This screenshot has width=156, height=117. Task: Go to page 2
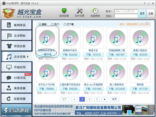click(89, 99)
